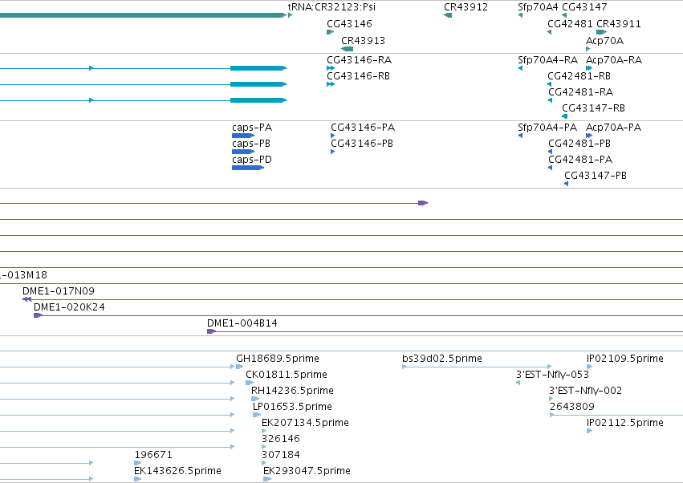Select the GH18689.5prime EST label

278,359
